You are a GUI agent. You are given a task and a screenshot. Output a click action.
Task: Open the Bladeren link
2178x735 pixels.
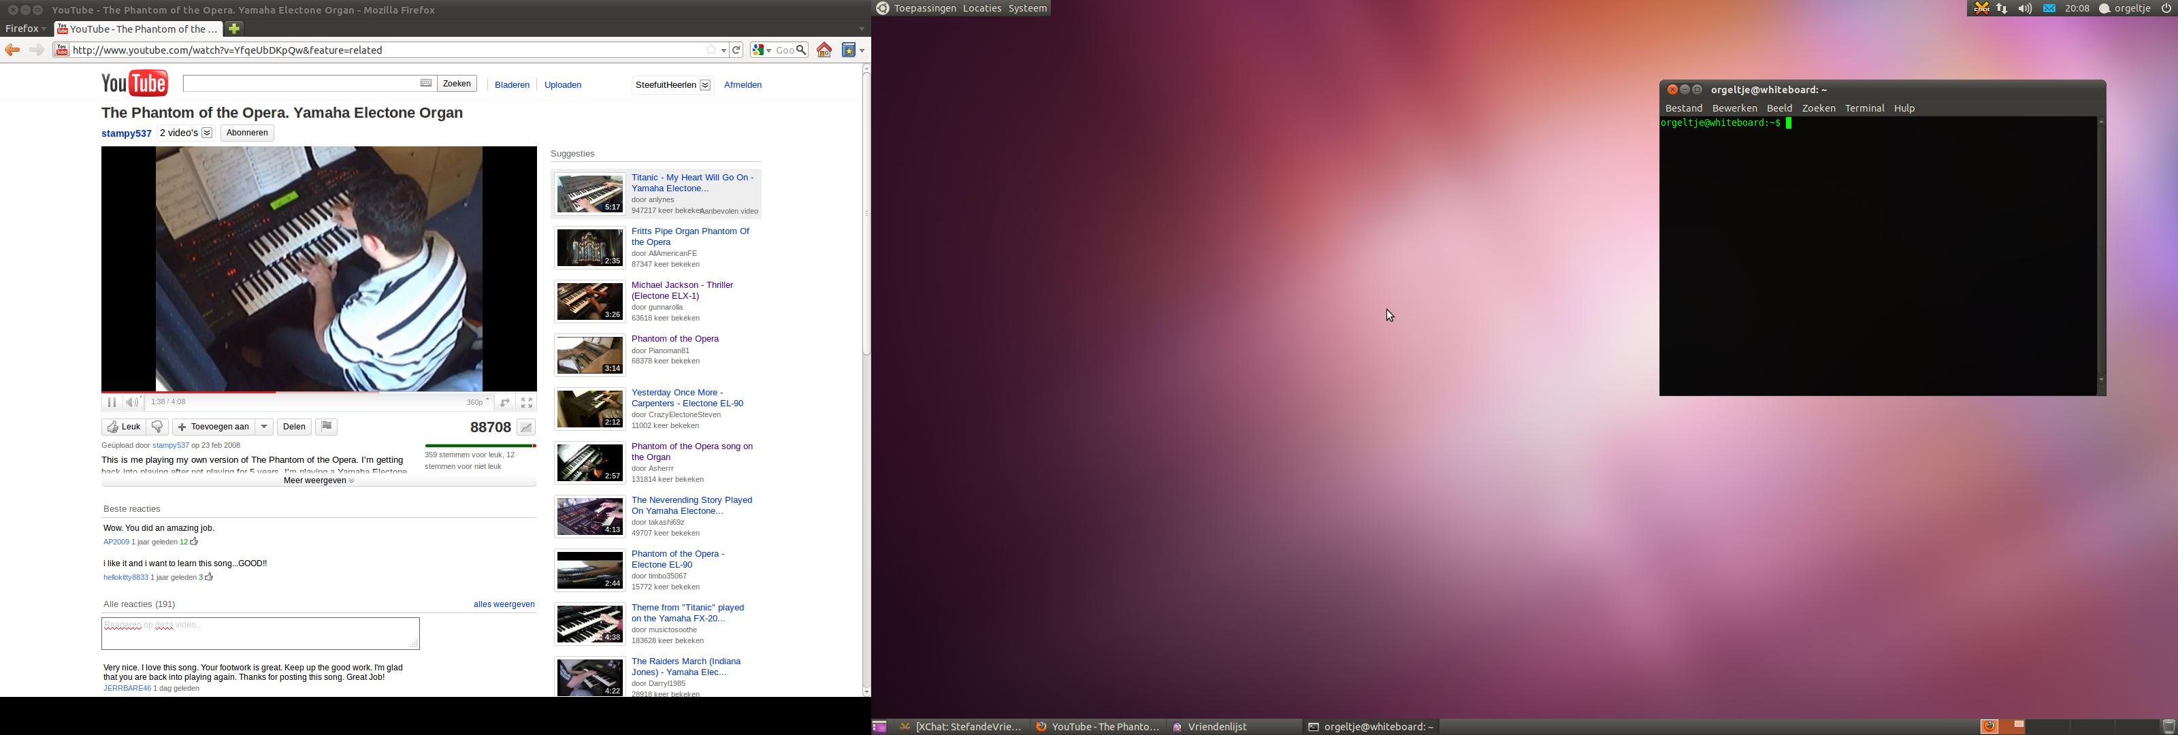512,84
